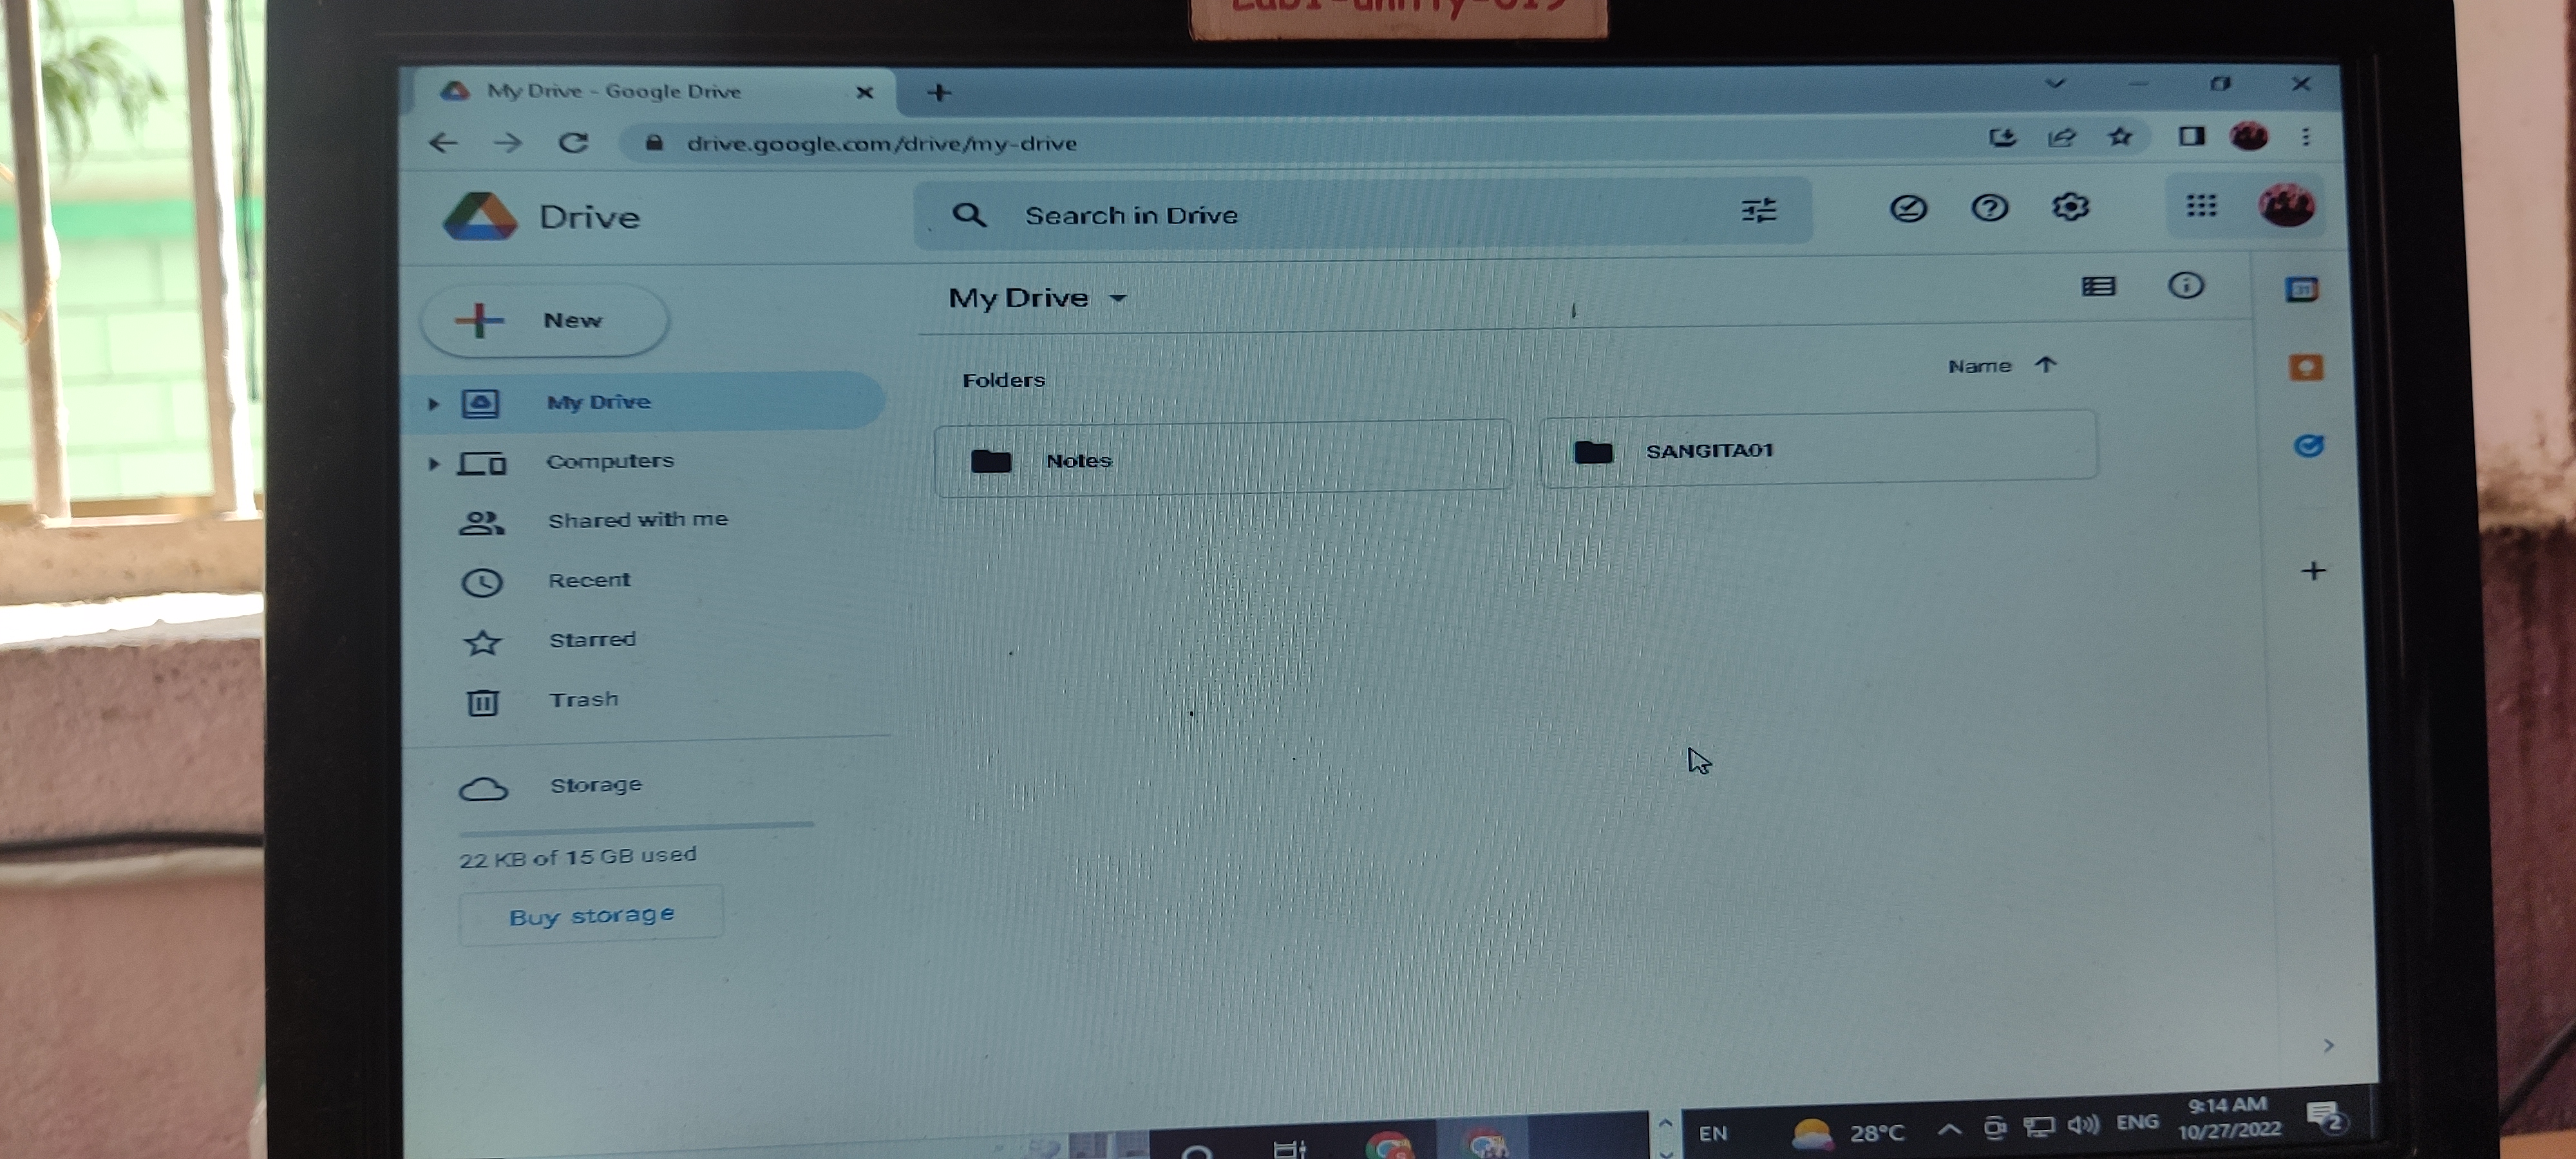Open Google Calendar side panel icon
Viewport: 2576px width, 1159px height.
pos(2301,290)
